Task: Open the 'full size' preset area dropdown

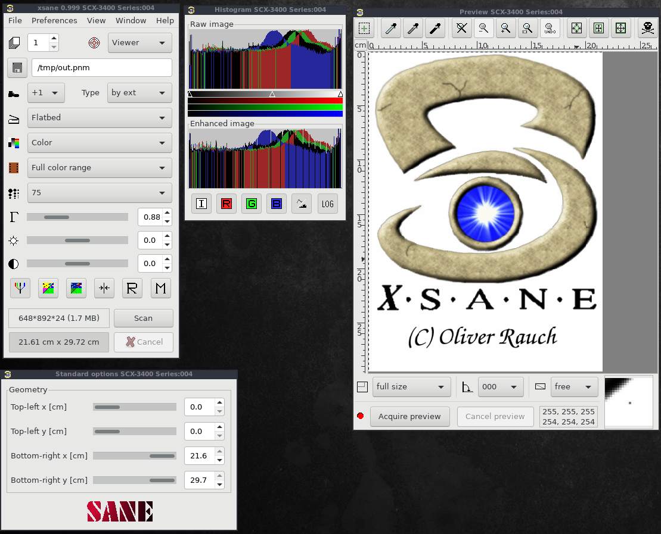Action: point(411,387)
